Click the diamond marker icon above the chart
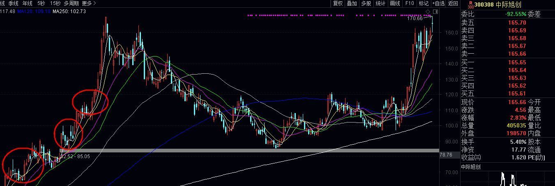Screen dimensions: 555x186 pos(428,11)
